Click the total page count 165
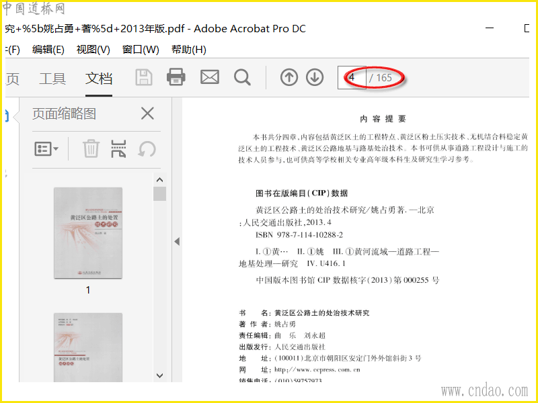The height and width of the screenshot is (403, 538). click(x=383, y=78)
